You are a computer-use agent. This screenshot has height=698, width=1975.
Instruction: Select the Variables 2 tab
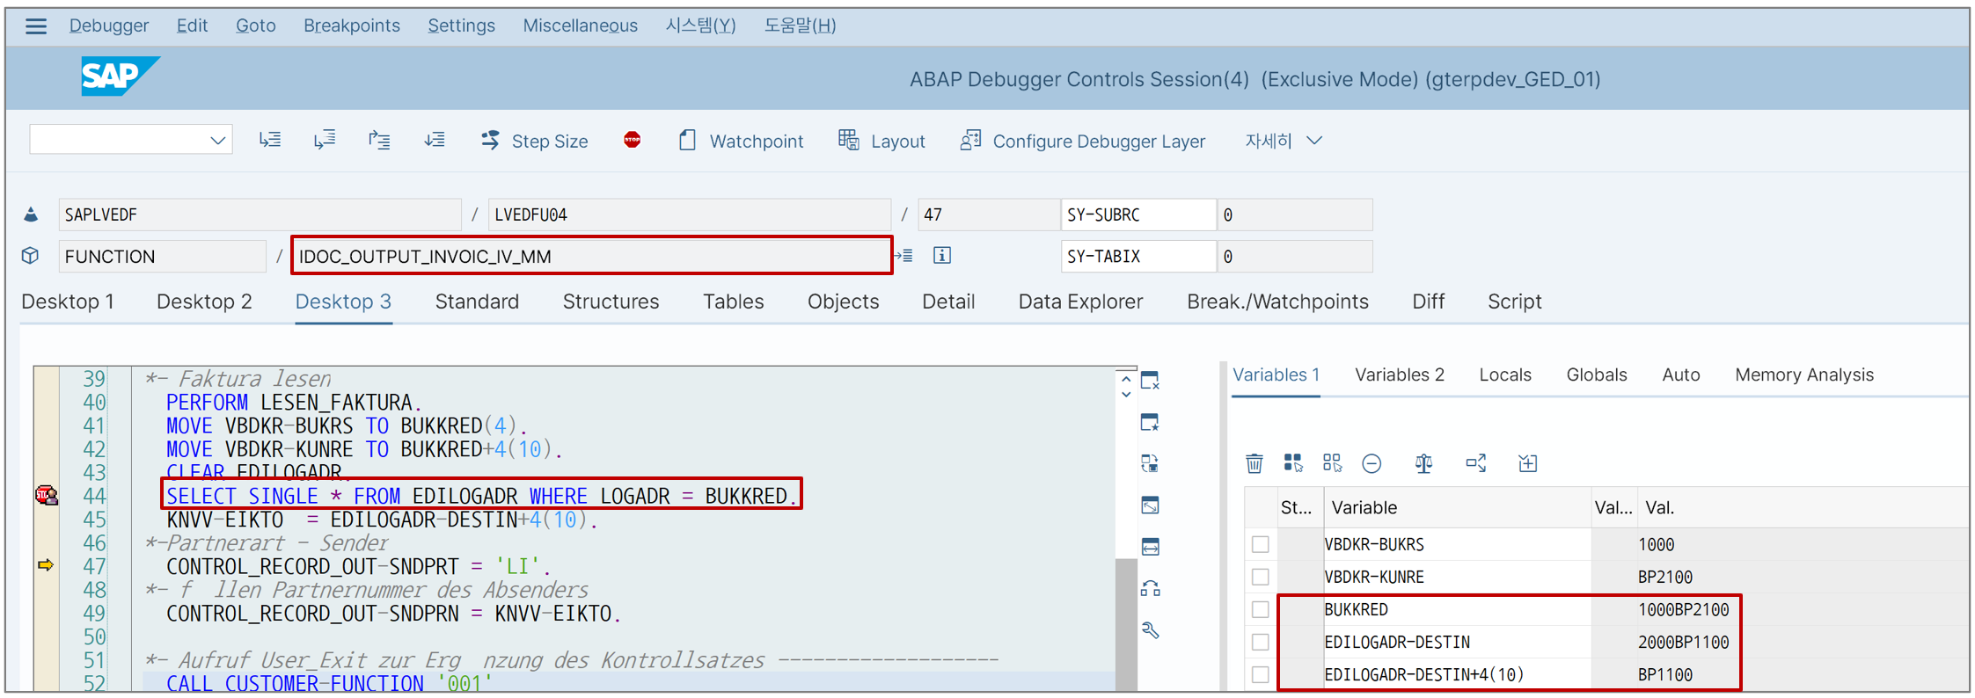click(x=1400, y=374)
